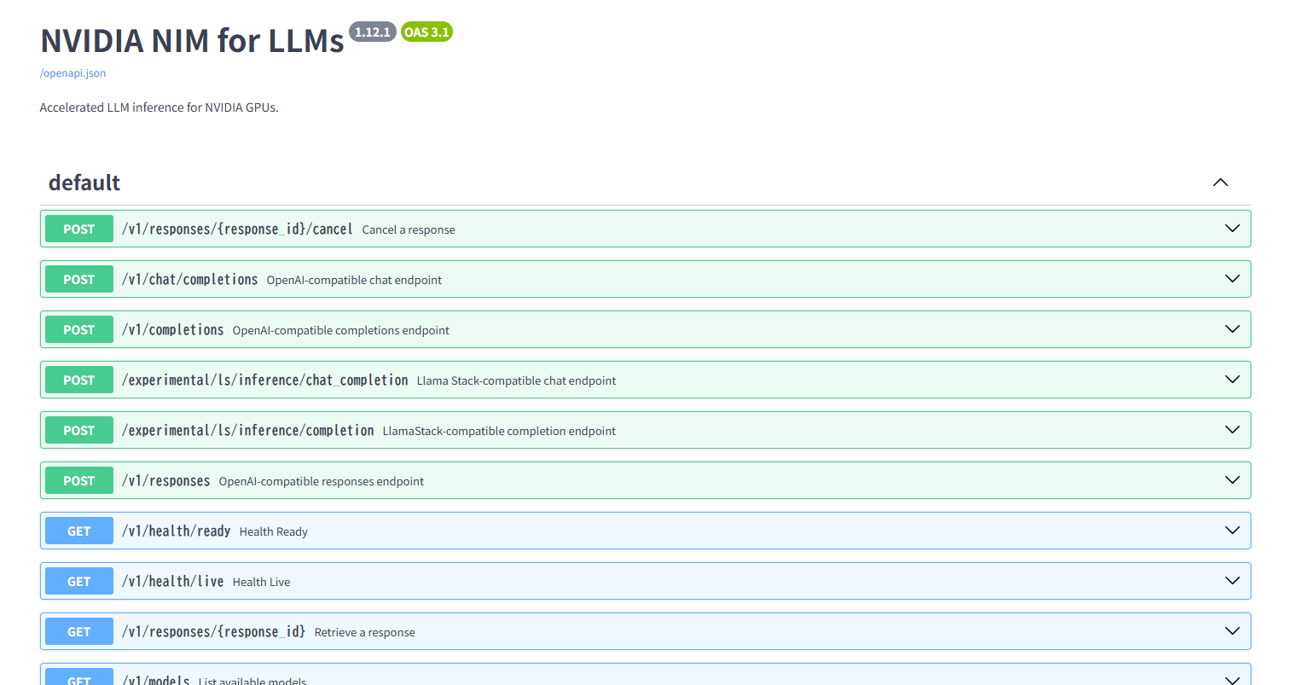1294x685 pixels.
Task: Click POST badge for /v1/responses endpoint
Action: coord(79,480)
